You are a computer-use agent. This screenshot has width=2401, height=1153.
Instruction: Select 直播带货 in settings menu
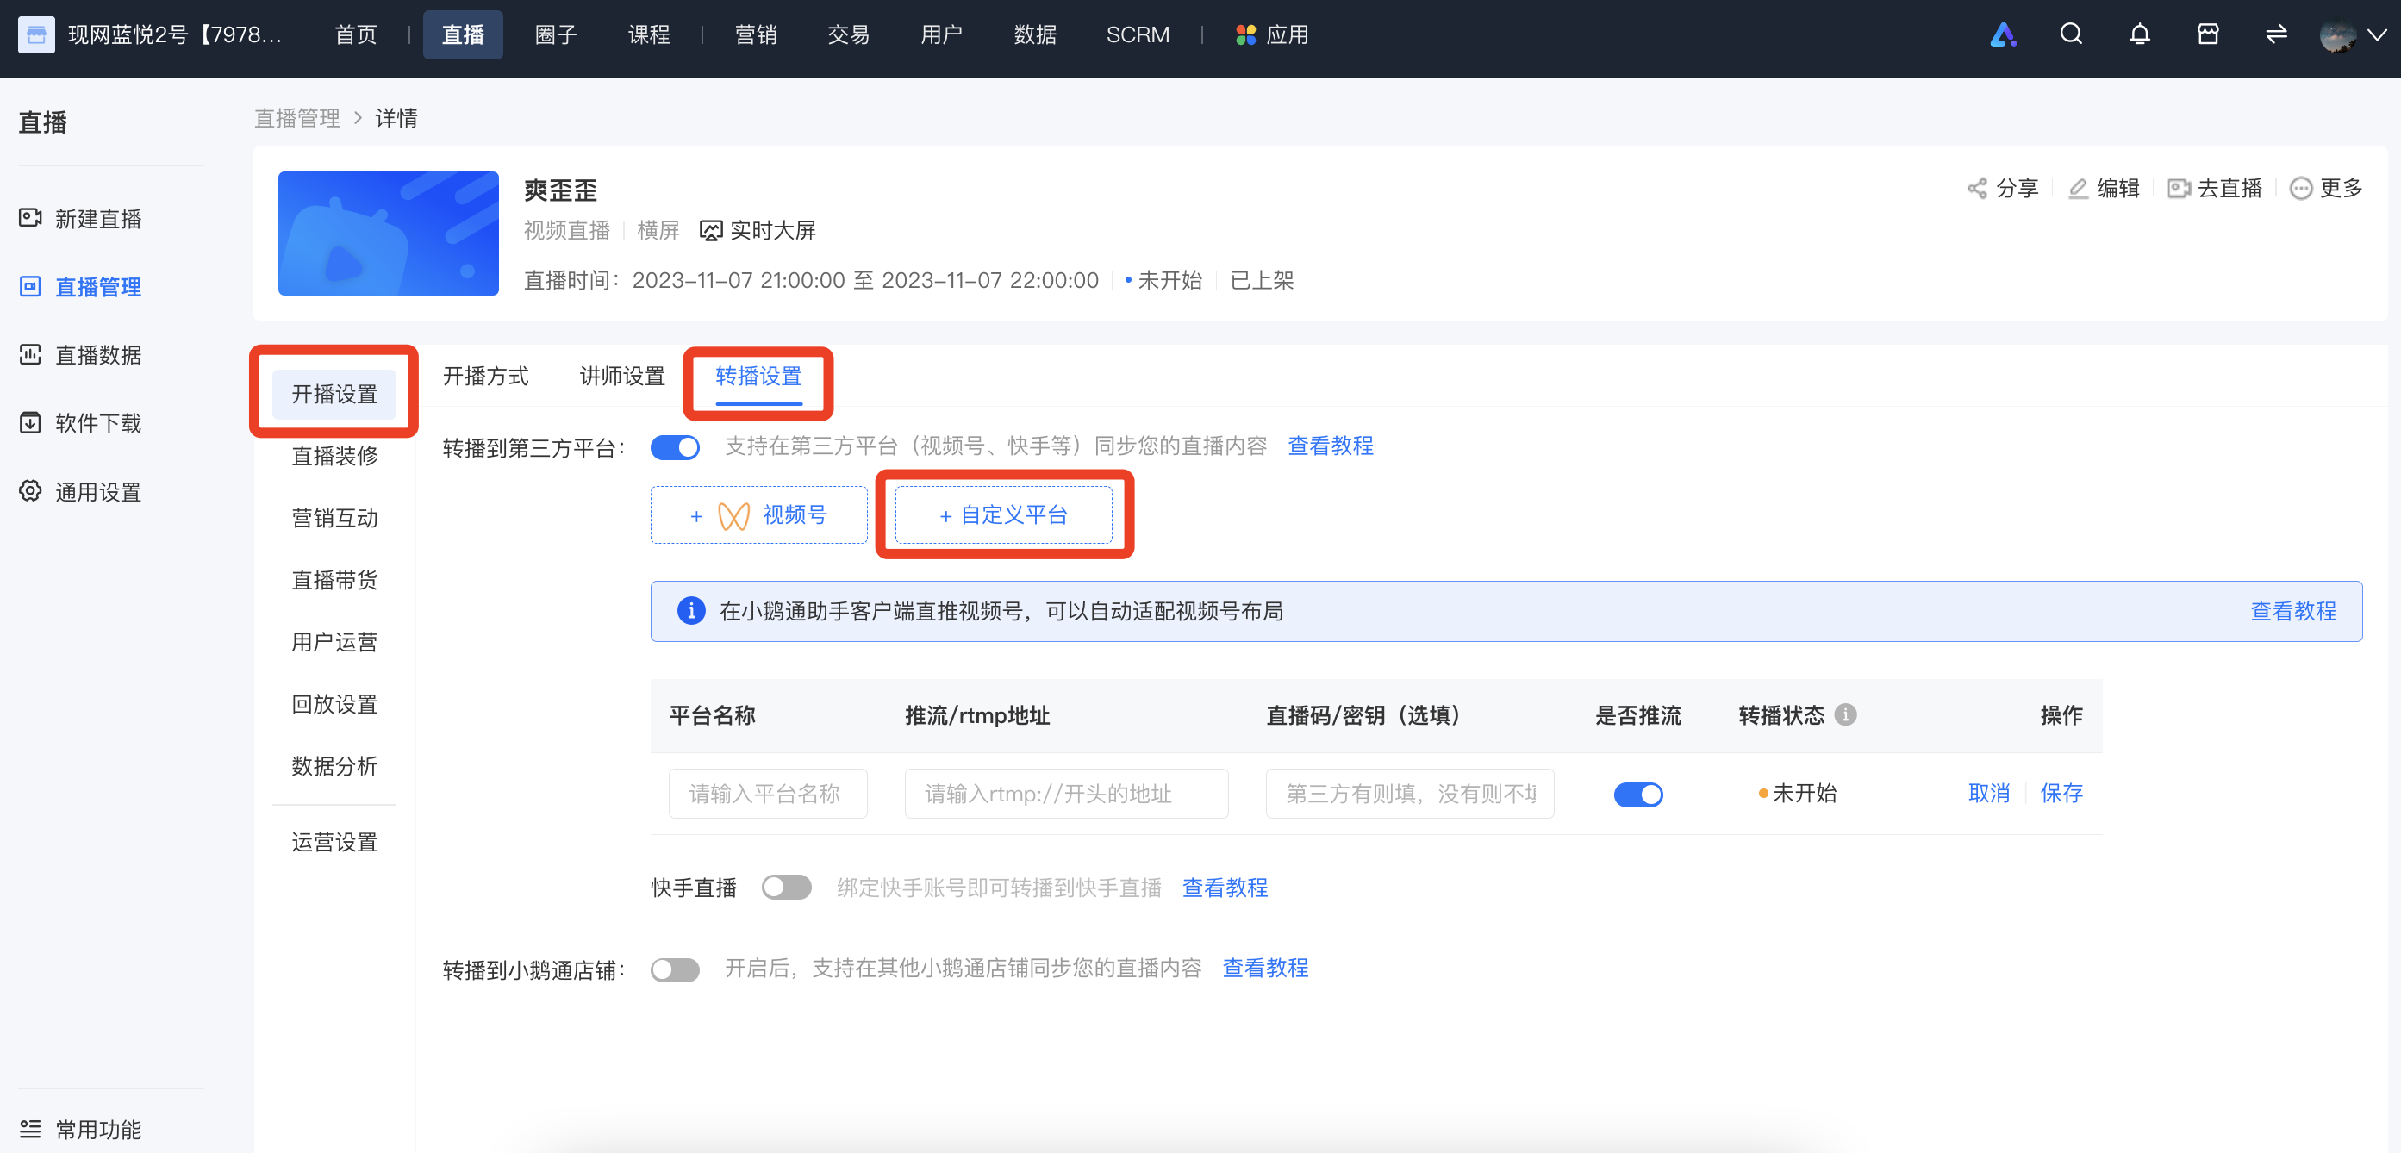[334, 580]
